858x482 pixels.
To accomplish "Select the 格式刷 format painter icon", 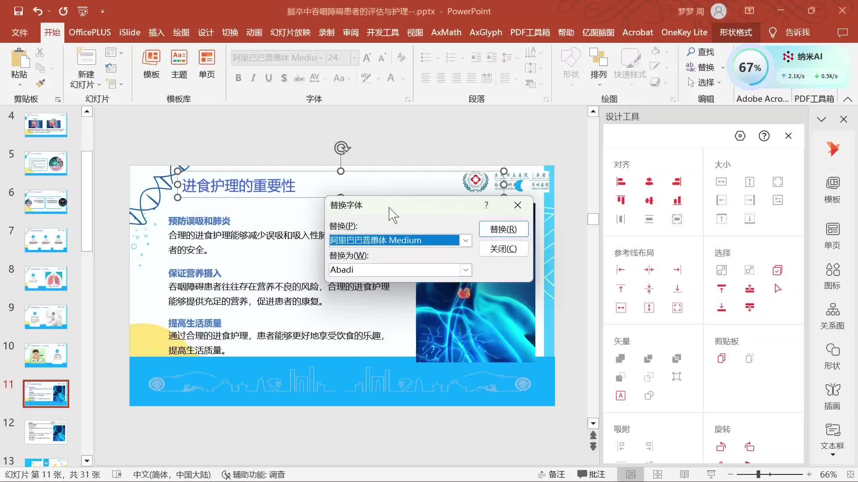I will pos(40,83).
